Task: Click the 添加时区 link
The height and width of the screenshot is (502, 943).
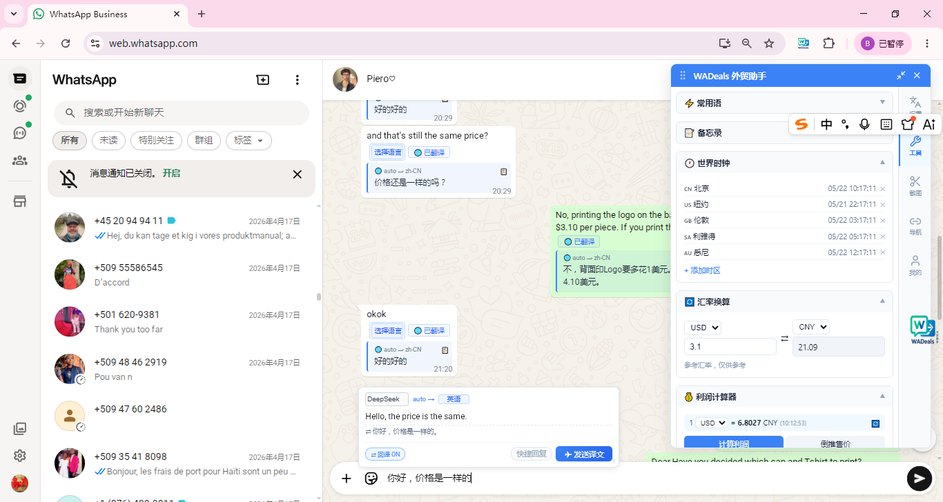Action: click(x=702, y=270)
